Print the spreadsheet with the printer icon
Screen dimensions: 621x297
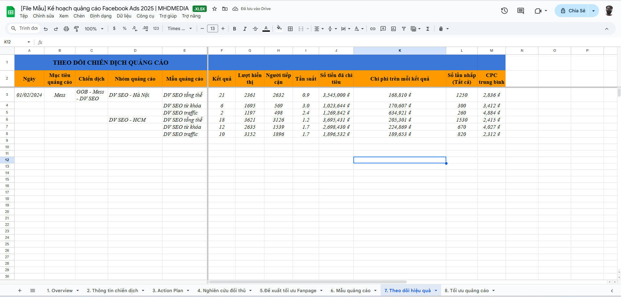pos(66,29)
